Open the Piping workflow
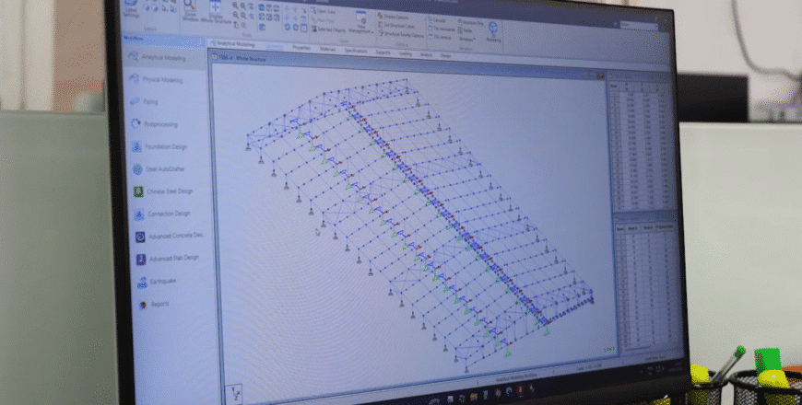 pos(149,102)
